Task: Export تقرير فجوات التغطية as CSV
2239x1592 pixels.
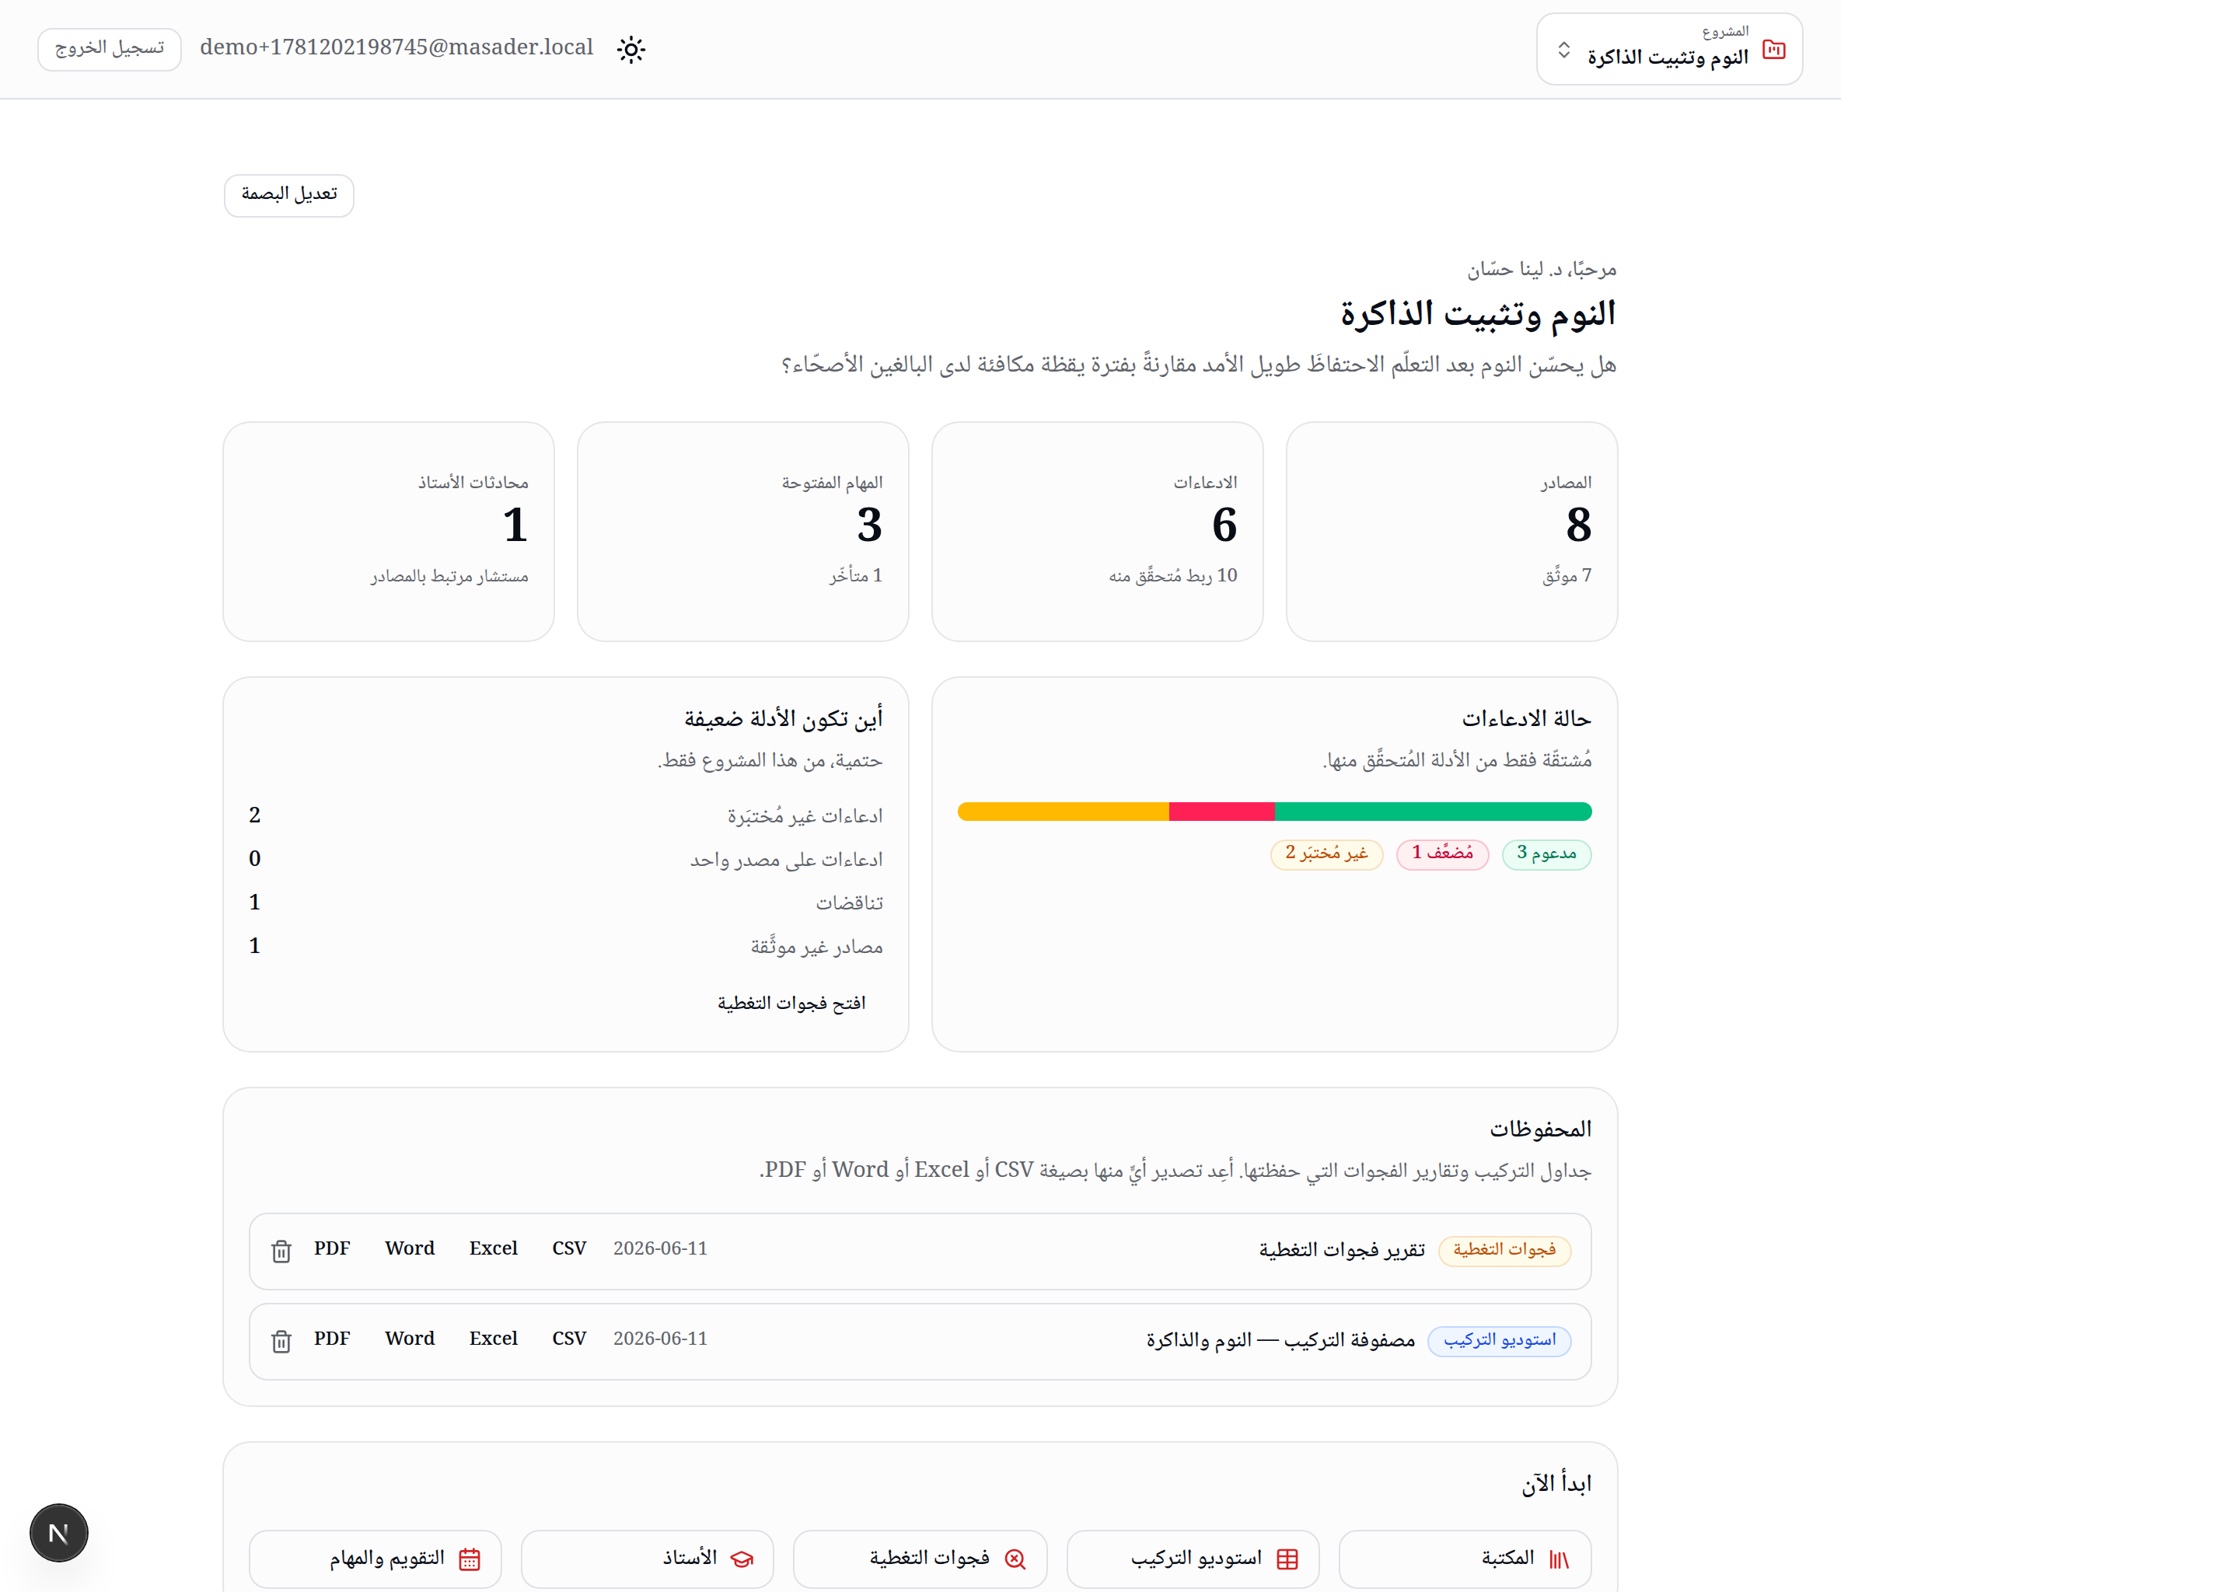Action: [x=568, y=1249]
